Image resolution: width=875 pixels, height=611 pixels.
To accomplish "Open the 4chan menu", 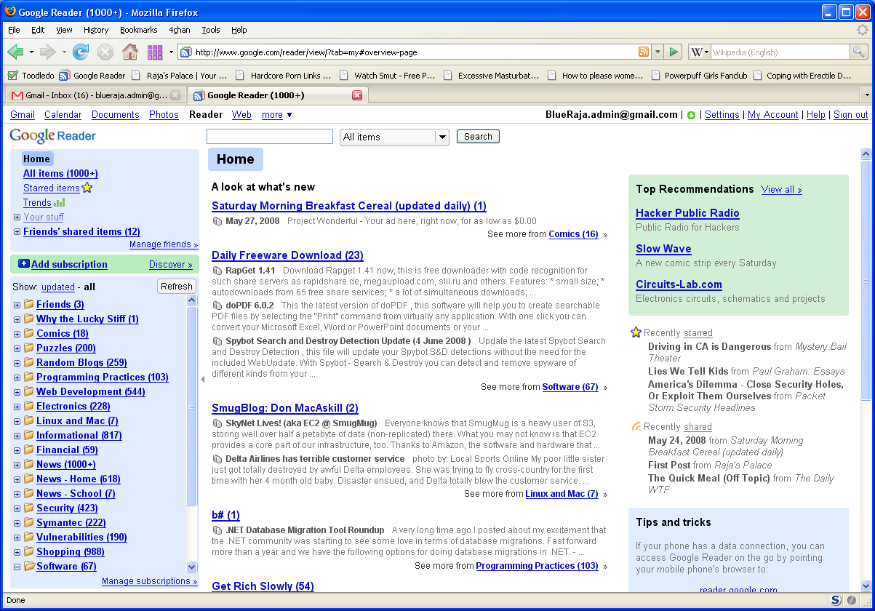I will tap(180, 30).
